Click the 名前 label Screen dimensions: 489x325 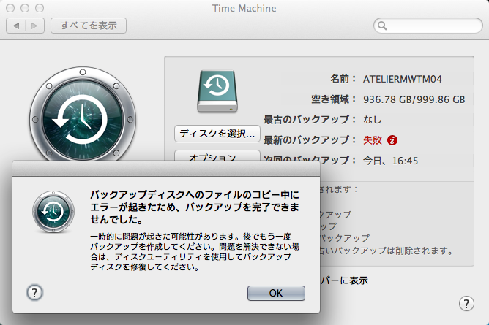point(343,79)
